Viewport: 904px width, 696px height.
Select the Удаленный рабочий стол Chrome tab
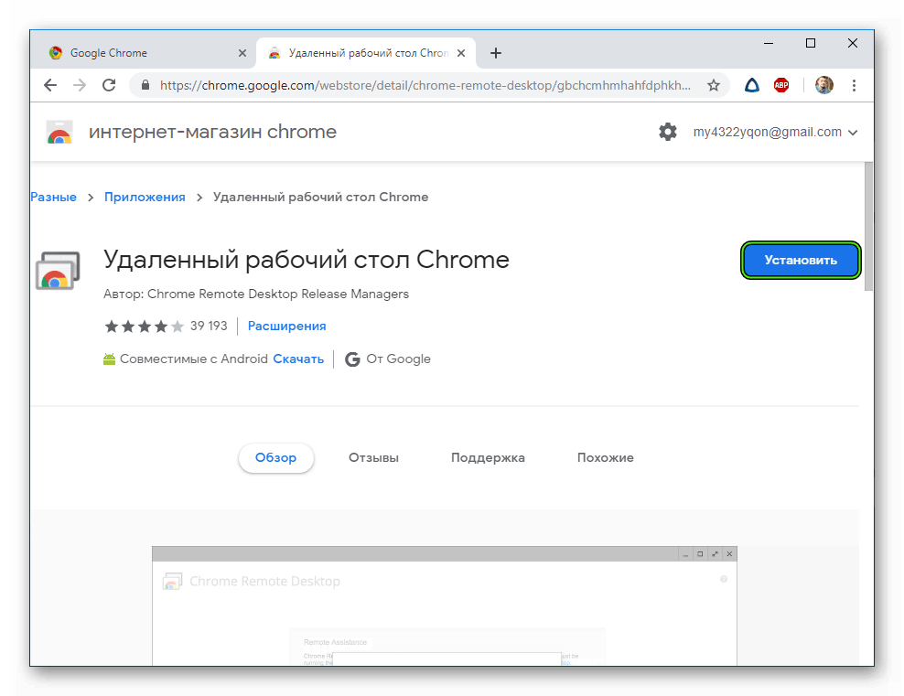pos(366,53)
